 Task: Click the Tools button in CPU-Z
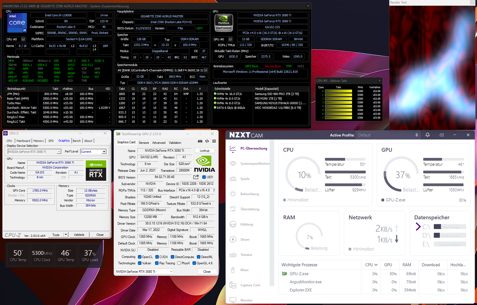coord(56,234)
